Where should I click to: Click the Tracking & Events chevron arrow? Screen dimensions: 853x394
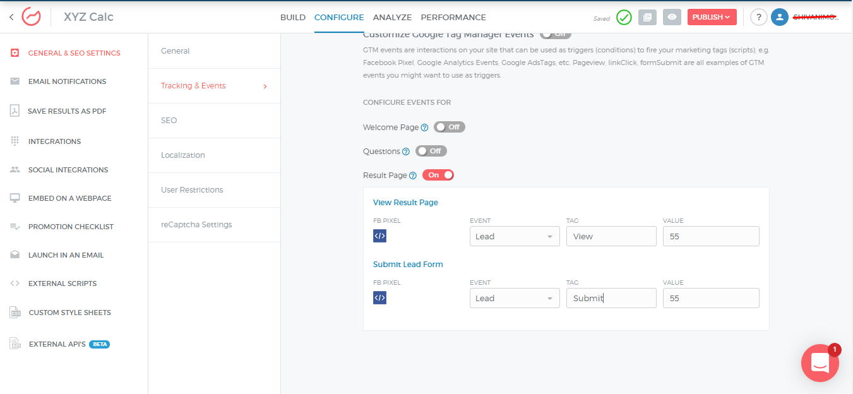(x=265, y=87)
